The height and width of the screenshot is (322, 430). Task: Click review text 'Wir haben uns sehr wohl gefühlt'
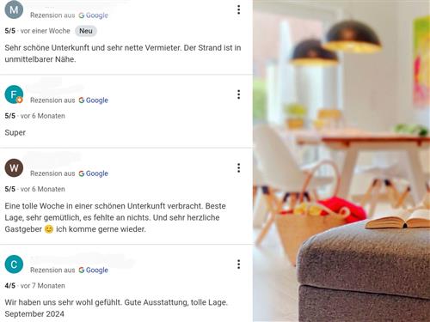point(116,308)
